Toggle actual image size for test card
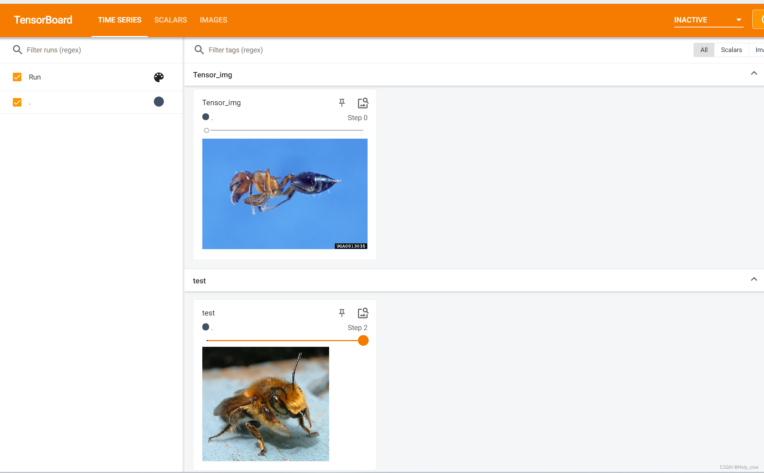The height and width of the screenshot is (473, 764). 363,313
